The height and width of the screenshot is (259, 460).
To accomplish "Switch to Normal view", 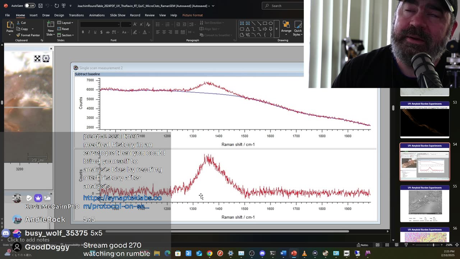I will click(x=377, y=245).
